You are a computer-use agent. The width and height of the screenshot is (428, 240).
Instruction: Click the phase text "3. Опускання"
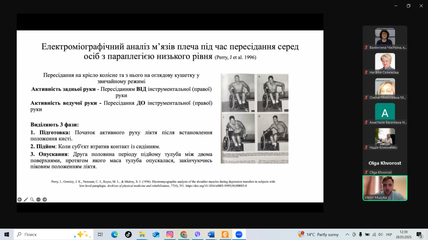coord(49,154)
